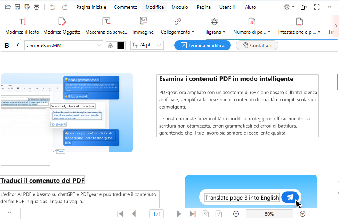The width and height of the screenshot is (339, 219).
Task: Click the Please grammar check text
Action: tap(84, 80)
